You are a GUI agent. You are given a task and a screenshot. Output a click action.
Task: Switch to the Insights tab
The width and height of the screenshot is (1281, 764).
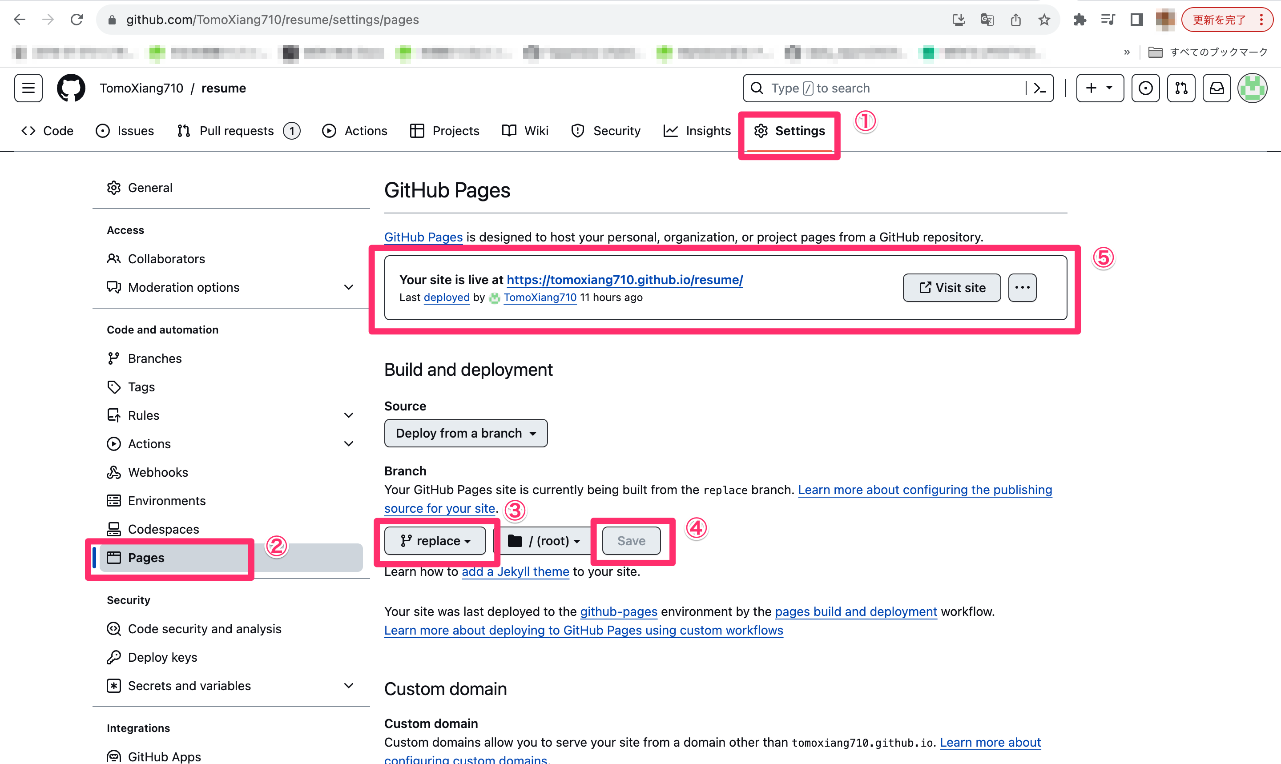tap(697, 131)
